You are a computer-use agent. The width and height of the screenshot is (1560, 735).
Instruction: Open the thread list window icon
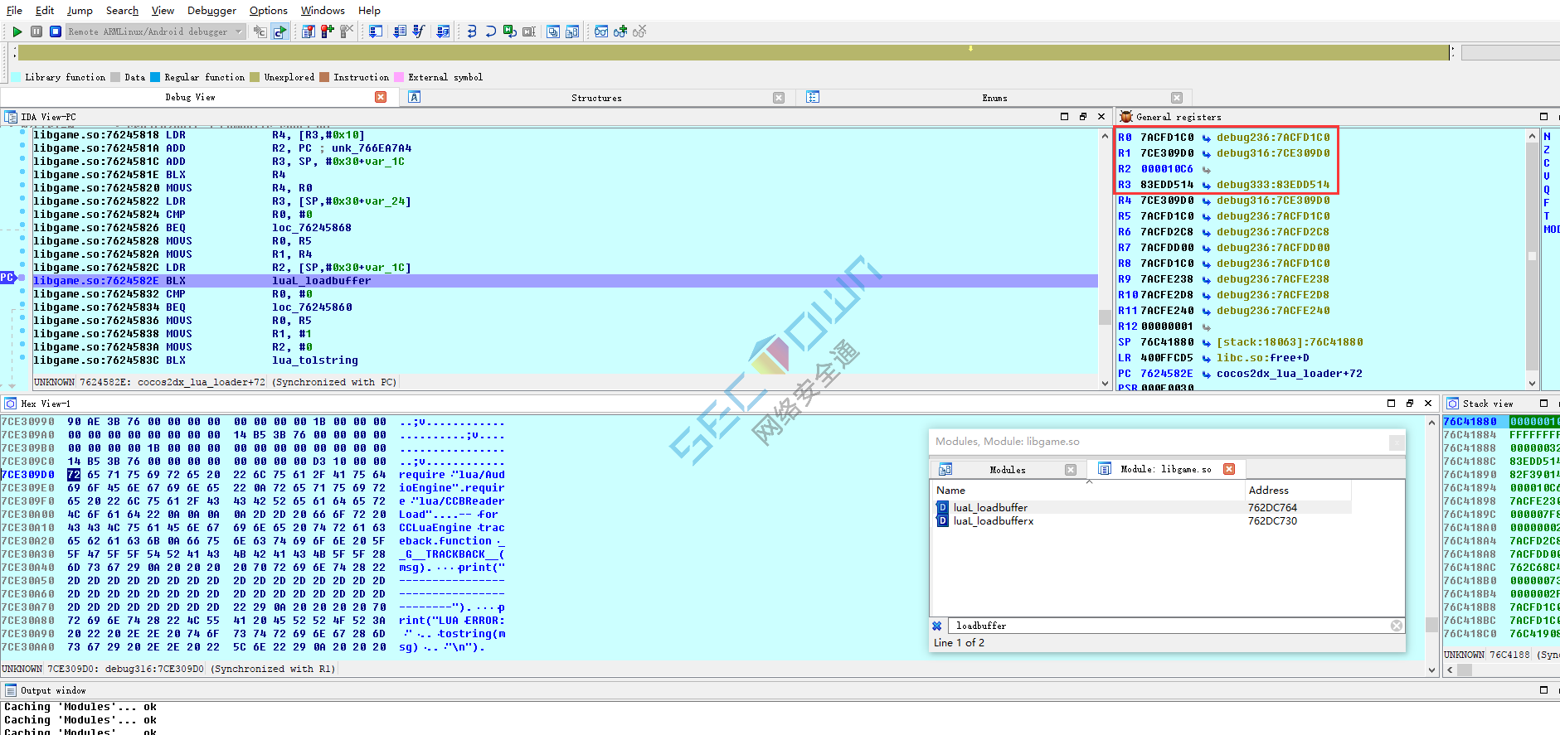(552, 31)
